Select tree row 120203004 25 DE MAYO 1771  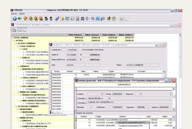coord(37,123)
